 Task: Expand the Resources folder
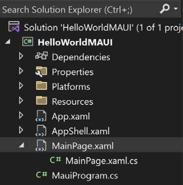(21, 101)
